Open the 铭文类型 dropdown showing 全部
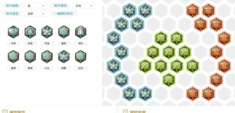Screen dimensions: 235x113 [x=35, y=14]
